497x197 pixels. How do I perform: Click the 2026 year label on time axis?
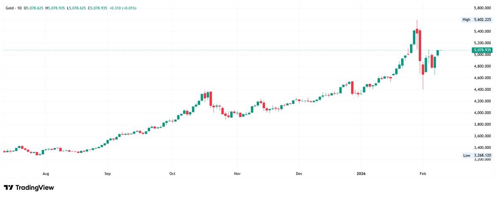pos(361,175)
